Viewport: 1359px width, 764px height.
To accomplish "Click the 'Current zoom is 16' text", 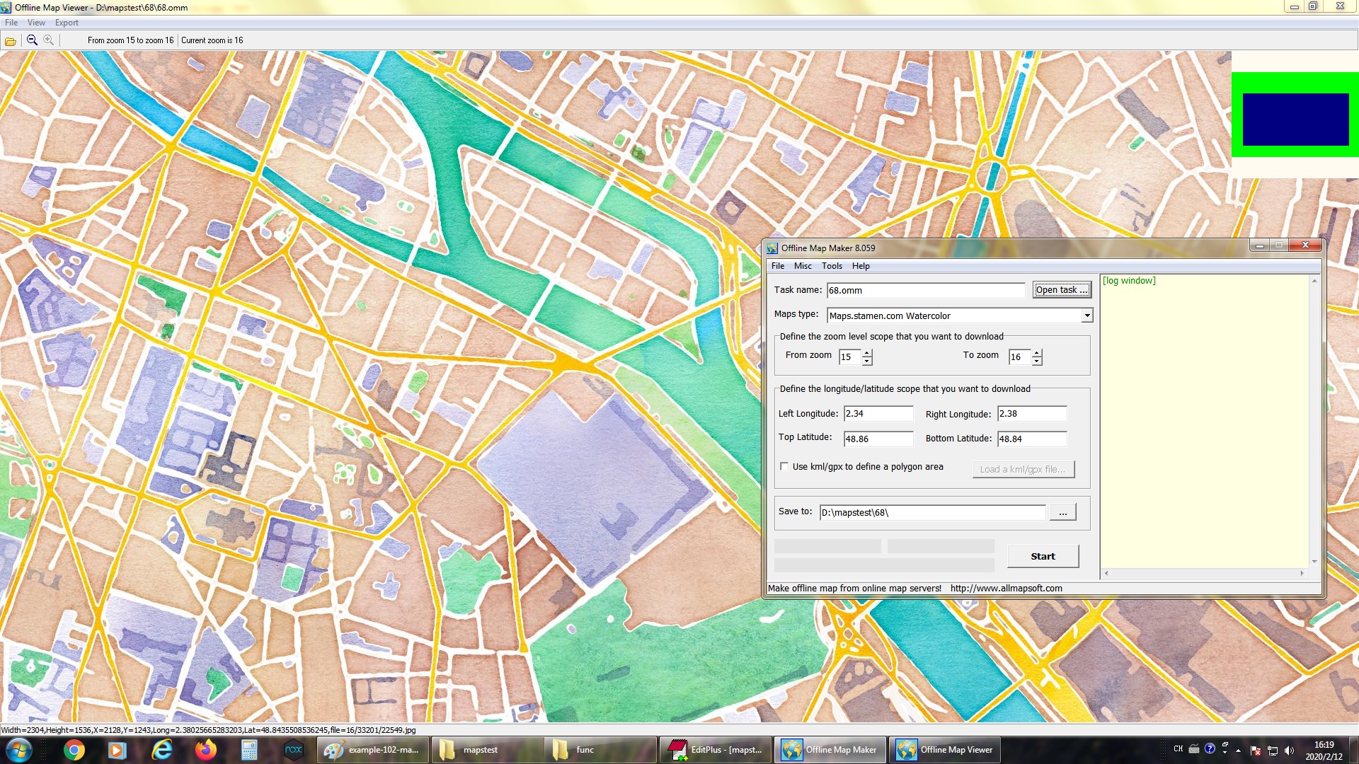I will point(212,40).
